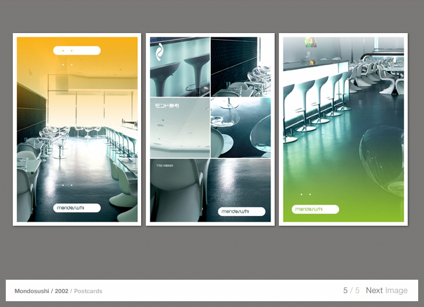
Task: Click the 5 / 5 image counter
Action: pos(351,291)
